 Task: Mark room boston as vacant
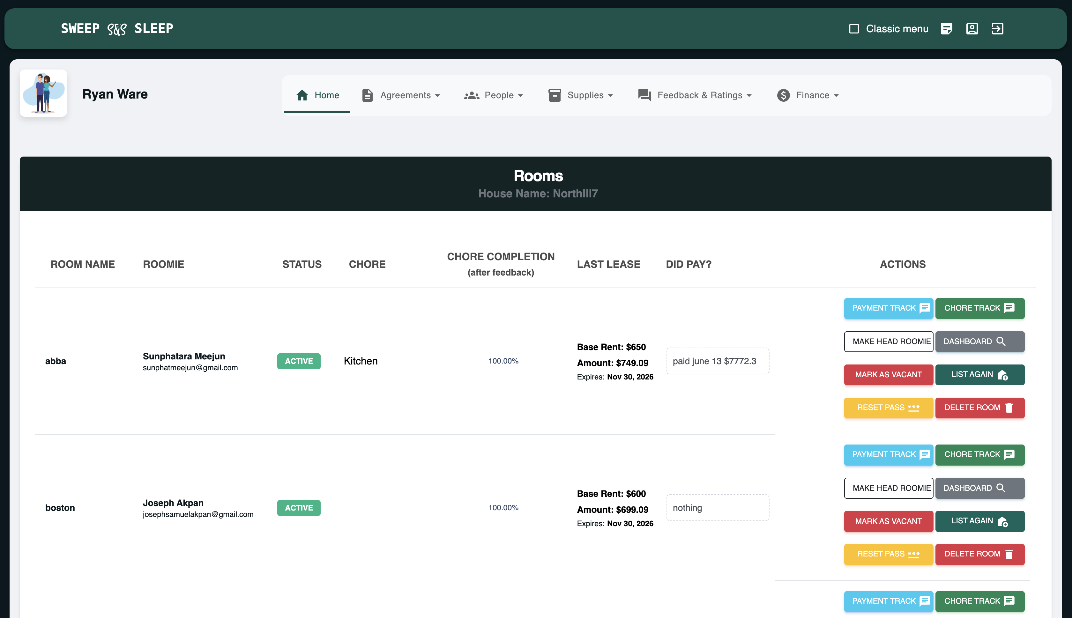point(888,521)
